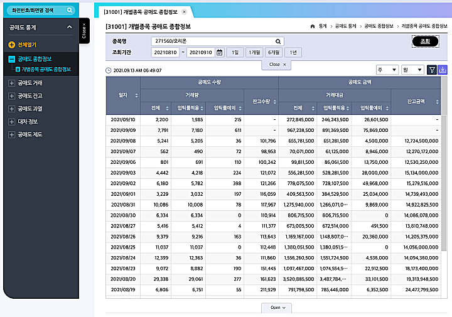452x317 pixels.
Task: Click the vertical Close sidebar handle
Action: tap(84, 31)
